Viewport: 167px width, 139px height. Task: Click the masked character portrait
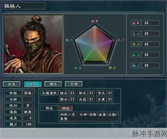33,44
